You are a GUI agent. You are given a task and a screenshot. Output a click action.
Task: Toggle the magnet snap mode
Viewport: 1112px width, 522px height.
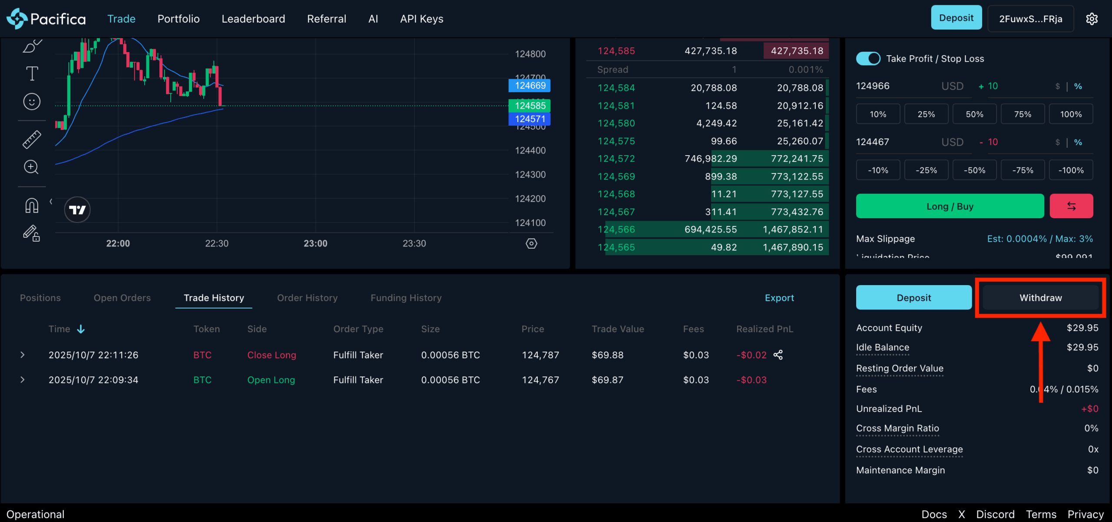point(32,205)
